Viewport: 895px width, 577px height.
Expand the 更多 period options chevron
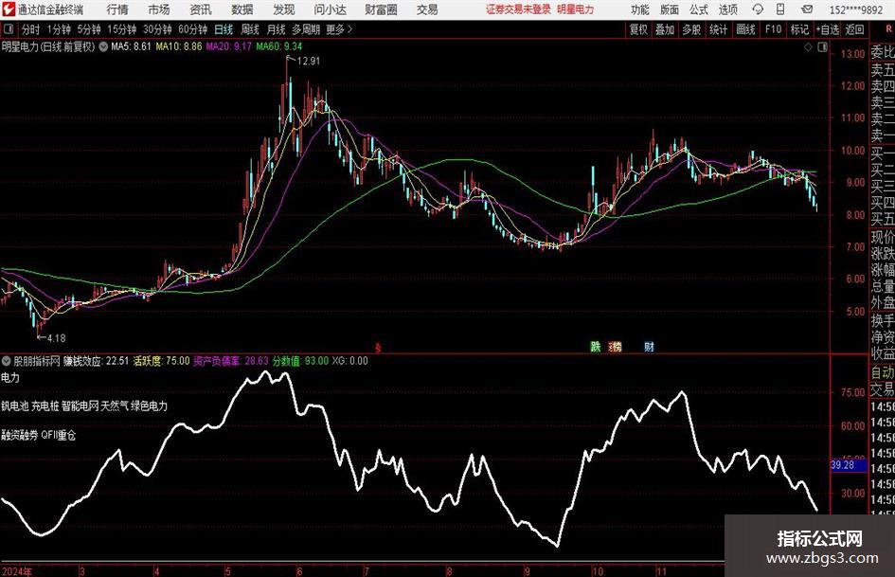[x=350, y=29]
